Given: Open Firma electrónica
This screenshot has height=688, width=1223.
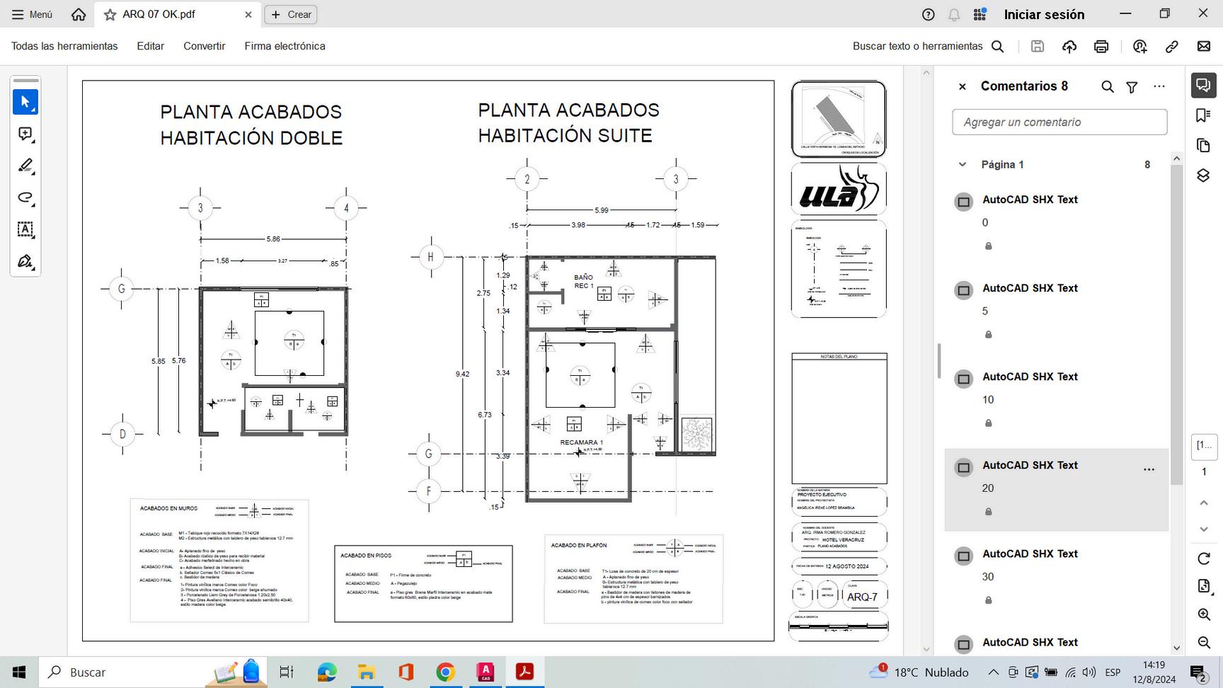Looking at the screenshot, I should tap(285, 46).
